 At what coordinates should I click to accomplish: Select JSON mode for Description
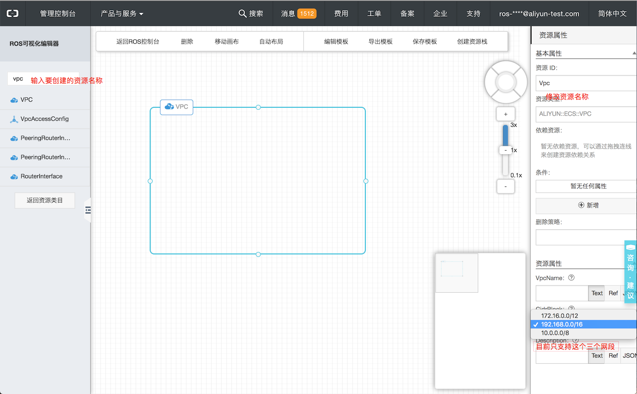pyautogui.click(x=629, y=356)
